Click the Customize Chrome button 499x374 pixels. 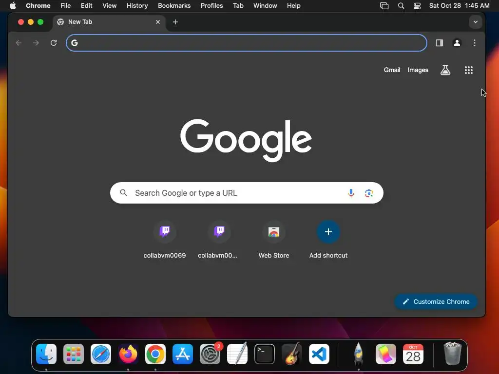tap(436, 301)
